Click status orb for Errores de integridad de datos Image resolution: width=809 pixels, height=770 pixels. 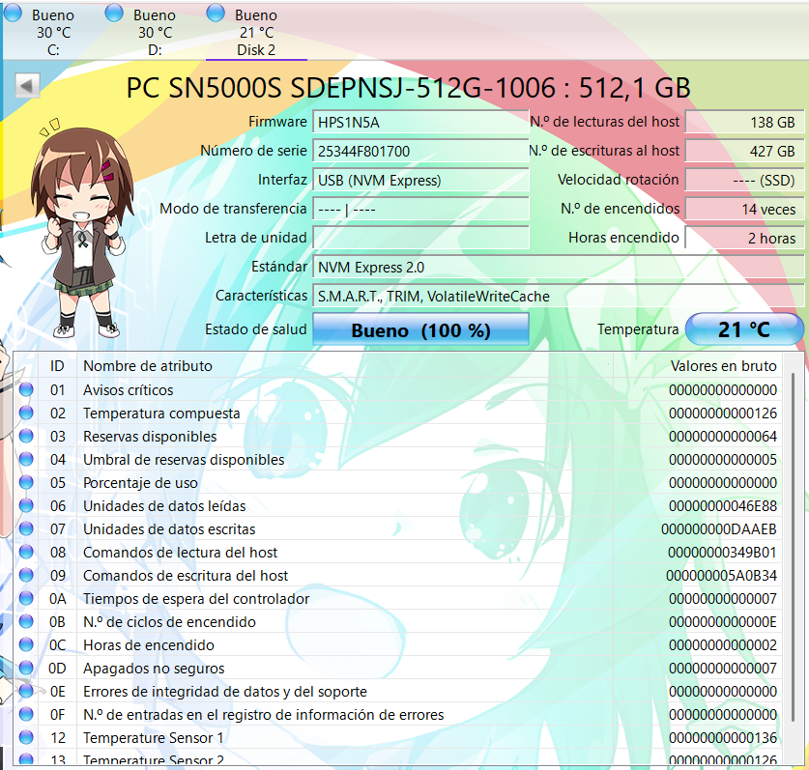(x=26, y=691)
